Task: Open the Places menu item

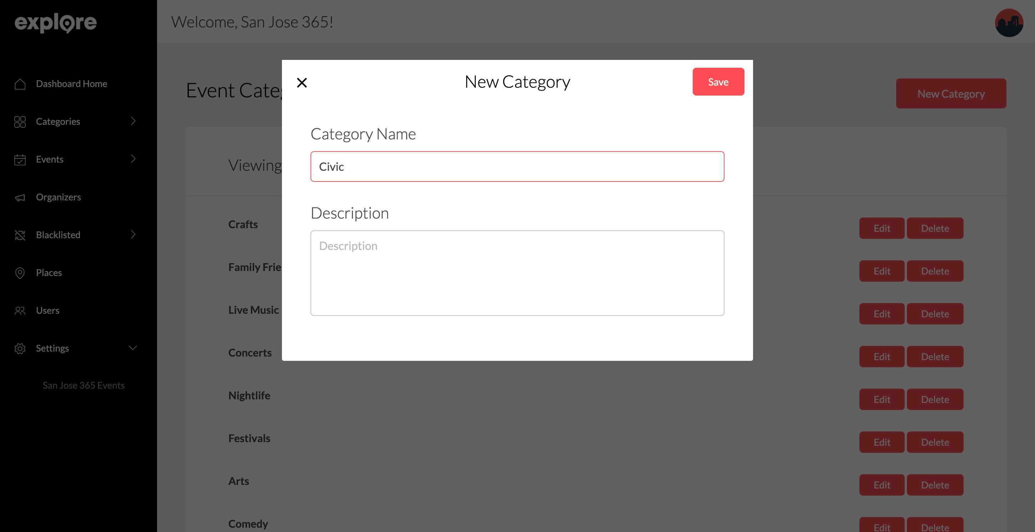Action: pyautogui.click(x=49, y=273)
